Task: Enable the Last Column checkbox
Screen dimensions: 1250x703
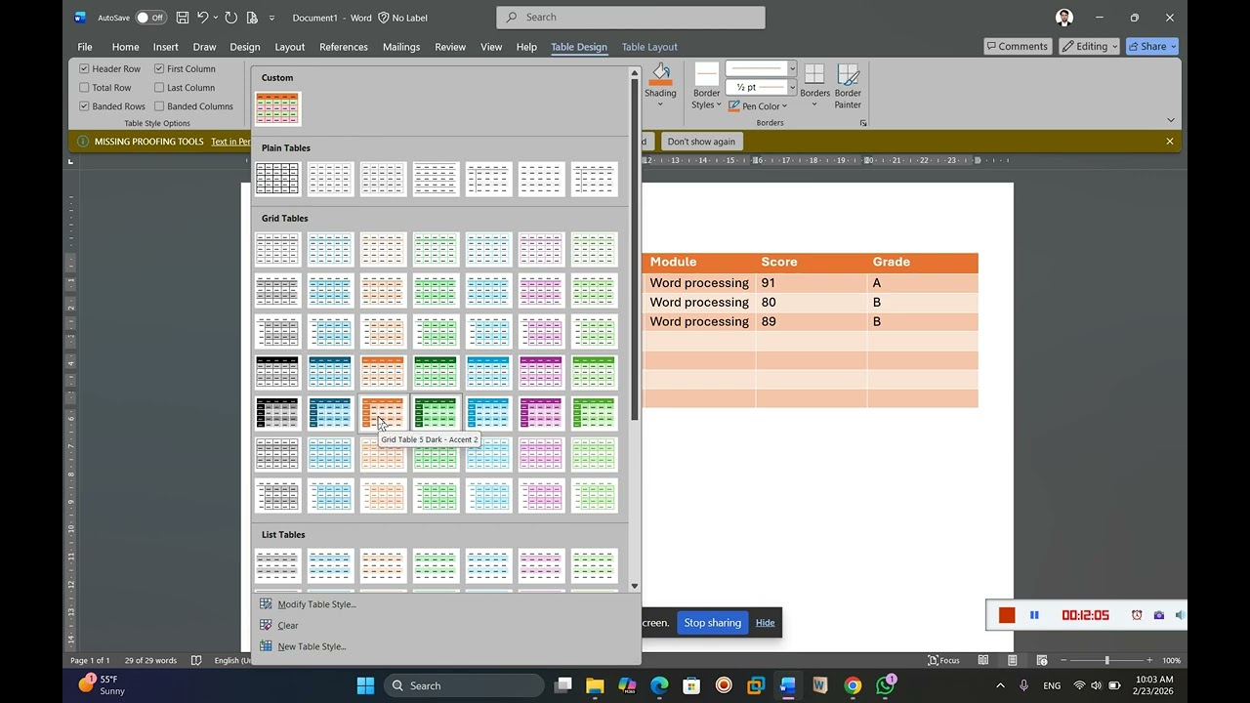Action: coord(159,87)
